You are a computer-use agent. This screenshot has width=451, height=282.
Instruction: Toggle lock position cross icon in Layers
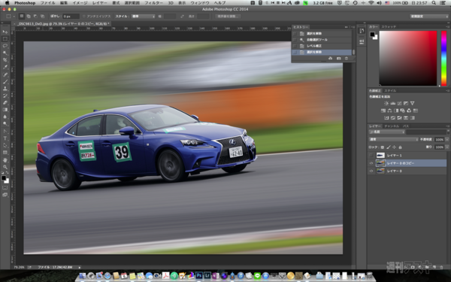pos(394,147)
